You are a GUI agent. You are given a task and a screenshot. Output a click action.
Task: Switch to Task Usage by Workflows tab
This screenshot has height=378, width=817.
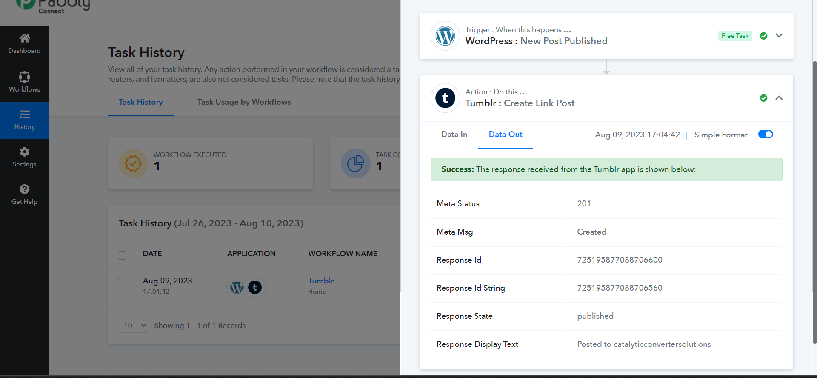244,102
